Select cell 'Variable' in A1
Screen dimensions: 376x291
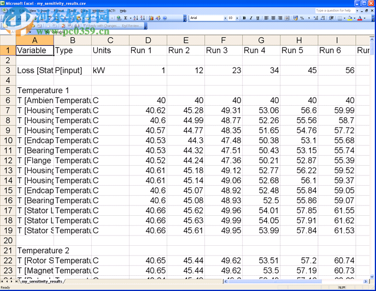point(35,51)
